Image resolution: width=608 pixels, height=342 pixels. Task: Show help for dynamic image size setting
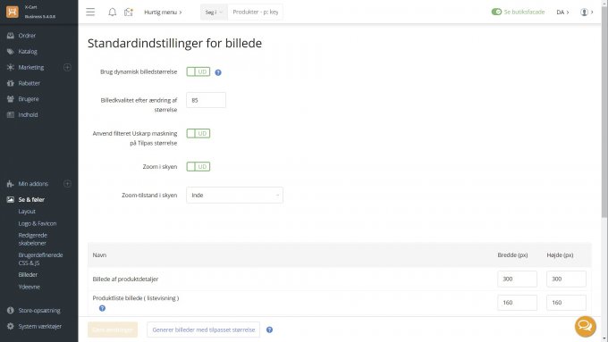click(218, 72)
